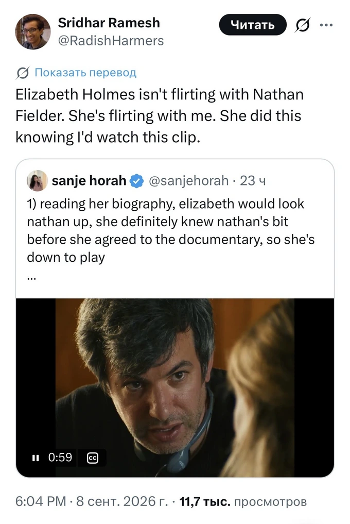Click the translate icon next to Показать перевод
Viewport: 350px width, 524px height.
click(x=22, y=73)
